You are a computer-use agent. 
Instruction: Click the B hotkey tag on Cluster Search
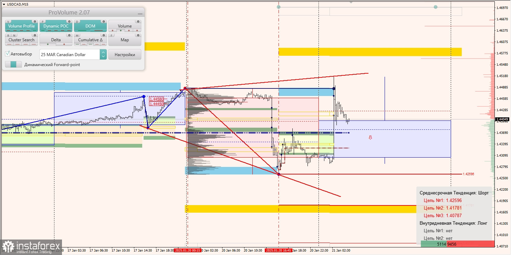pyautogui.click(x=8, y=35)
